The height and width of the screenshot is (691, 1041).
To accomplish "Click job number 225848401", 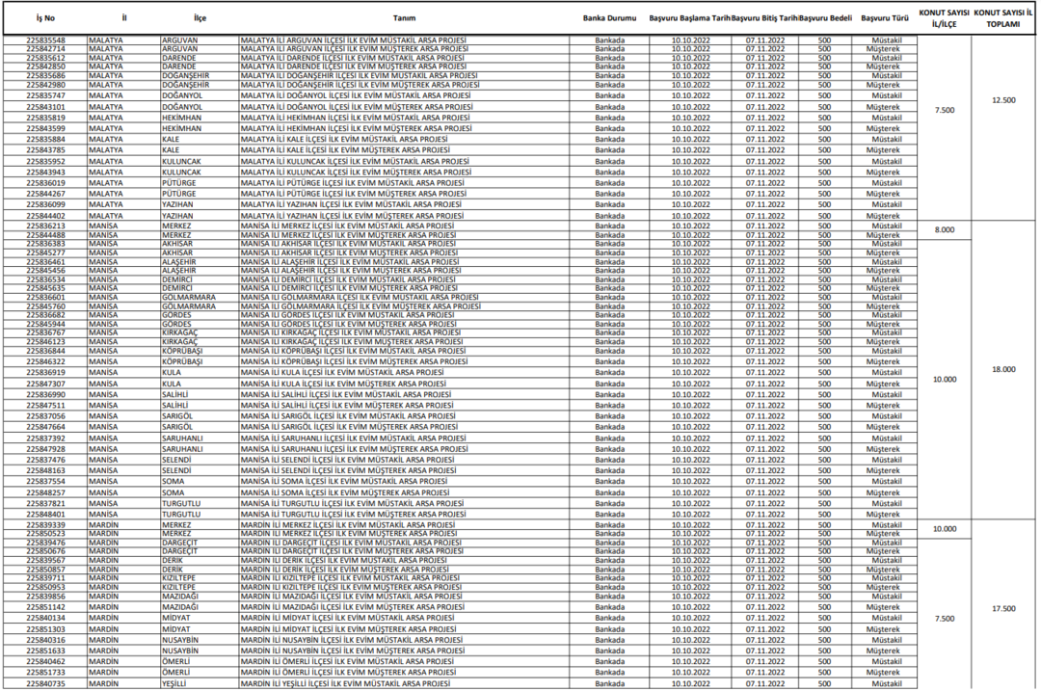I will [46, 515].
